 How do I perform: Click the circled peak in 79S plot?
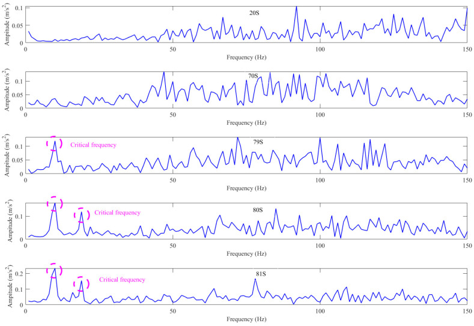tap(55, 143)
